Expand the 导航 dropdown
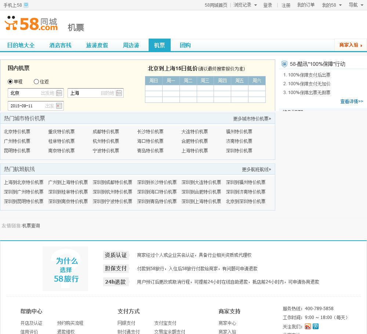Image resolution: width=367 pixels, height=334 pixels. point(356,5)
